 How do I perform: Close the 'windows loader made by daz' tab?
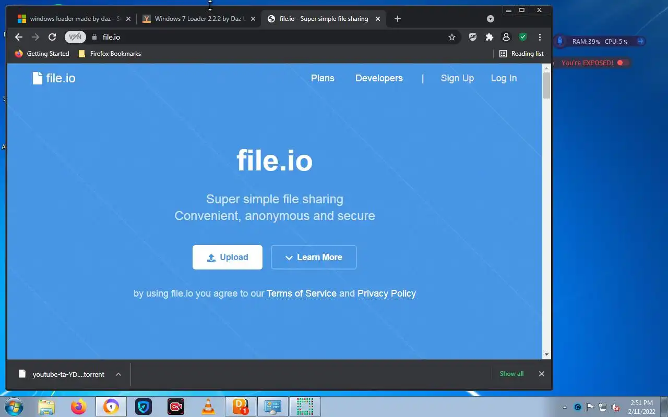(128, 19)
